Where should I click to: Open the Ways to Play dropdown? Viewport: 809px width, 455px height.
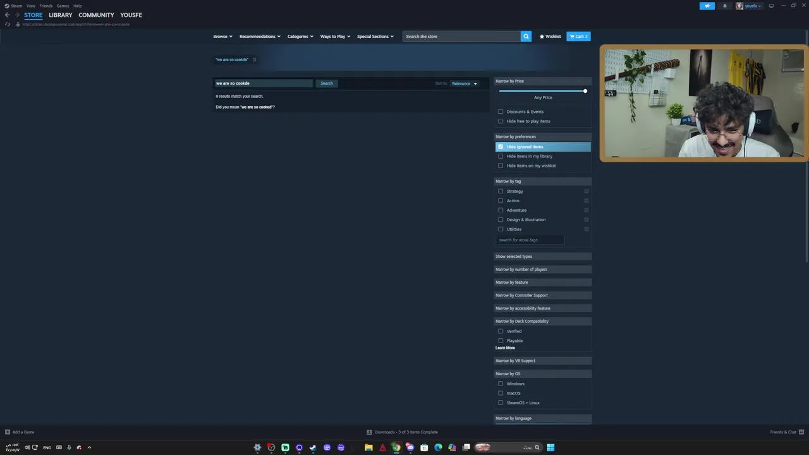tap(335, 36)
